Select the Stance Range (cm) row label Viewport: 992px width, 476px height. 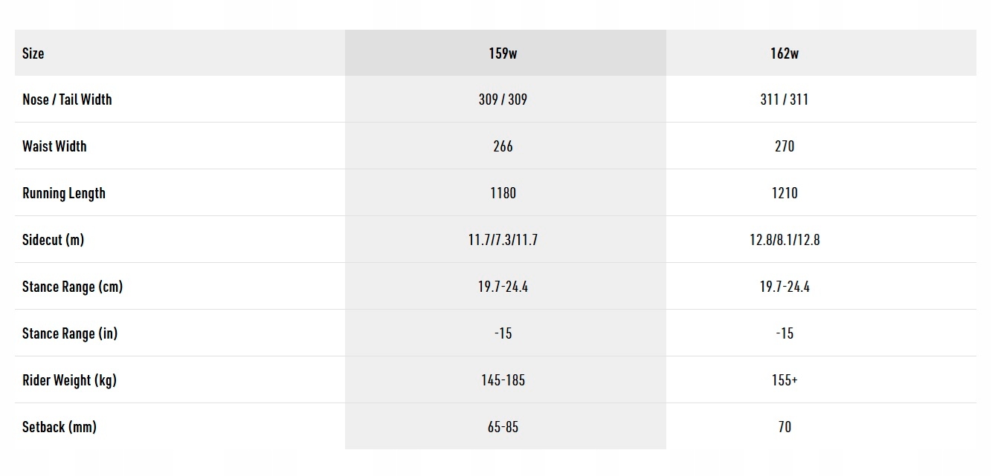(72, 287)
